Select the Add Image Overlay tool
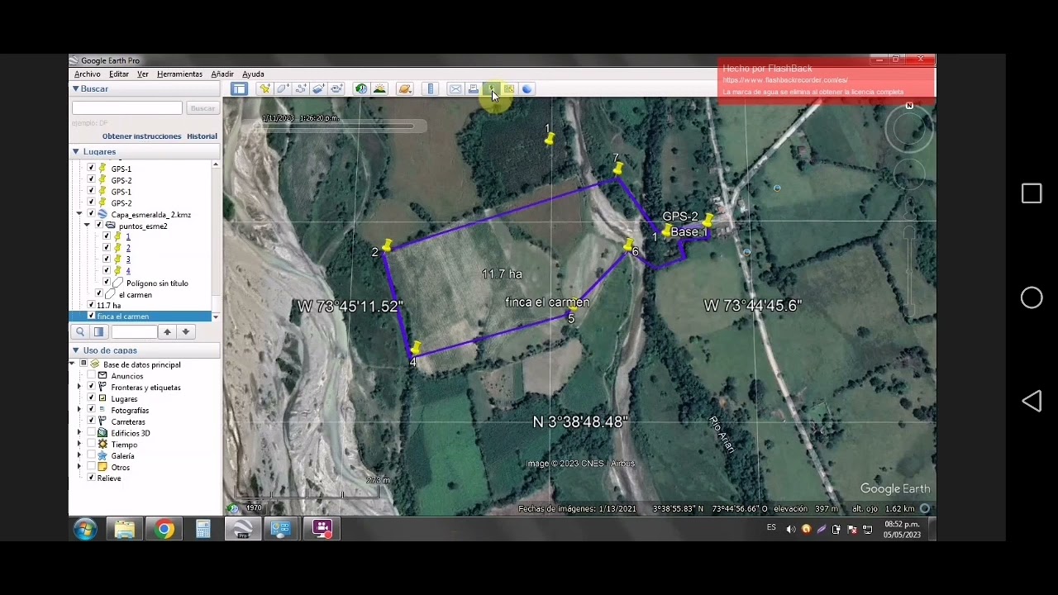Viewport: 1058px width, 595px height. 319,89
